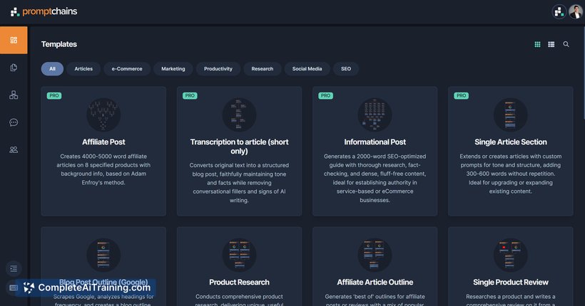Click PRO badge on Transcription to article card
Screen dimensions: 585x306
pos(190,95)
